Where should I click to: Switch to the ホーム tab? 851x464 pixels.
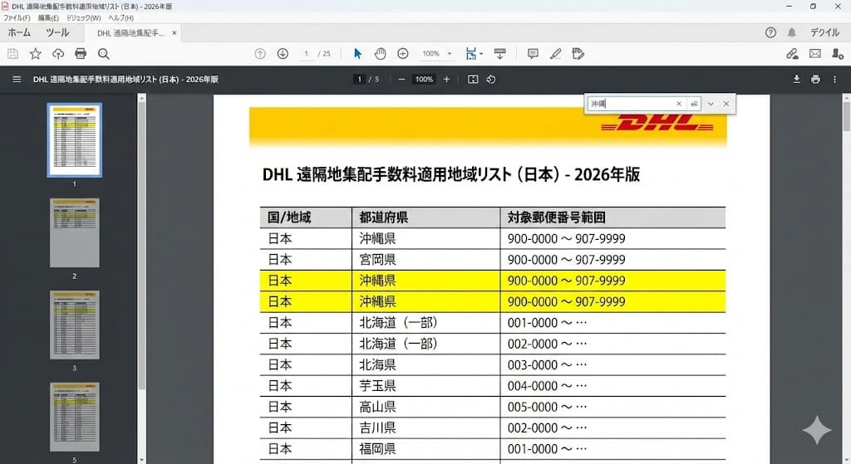[x=19, y=32]
